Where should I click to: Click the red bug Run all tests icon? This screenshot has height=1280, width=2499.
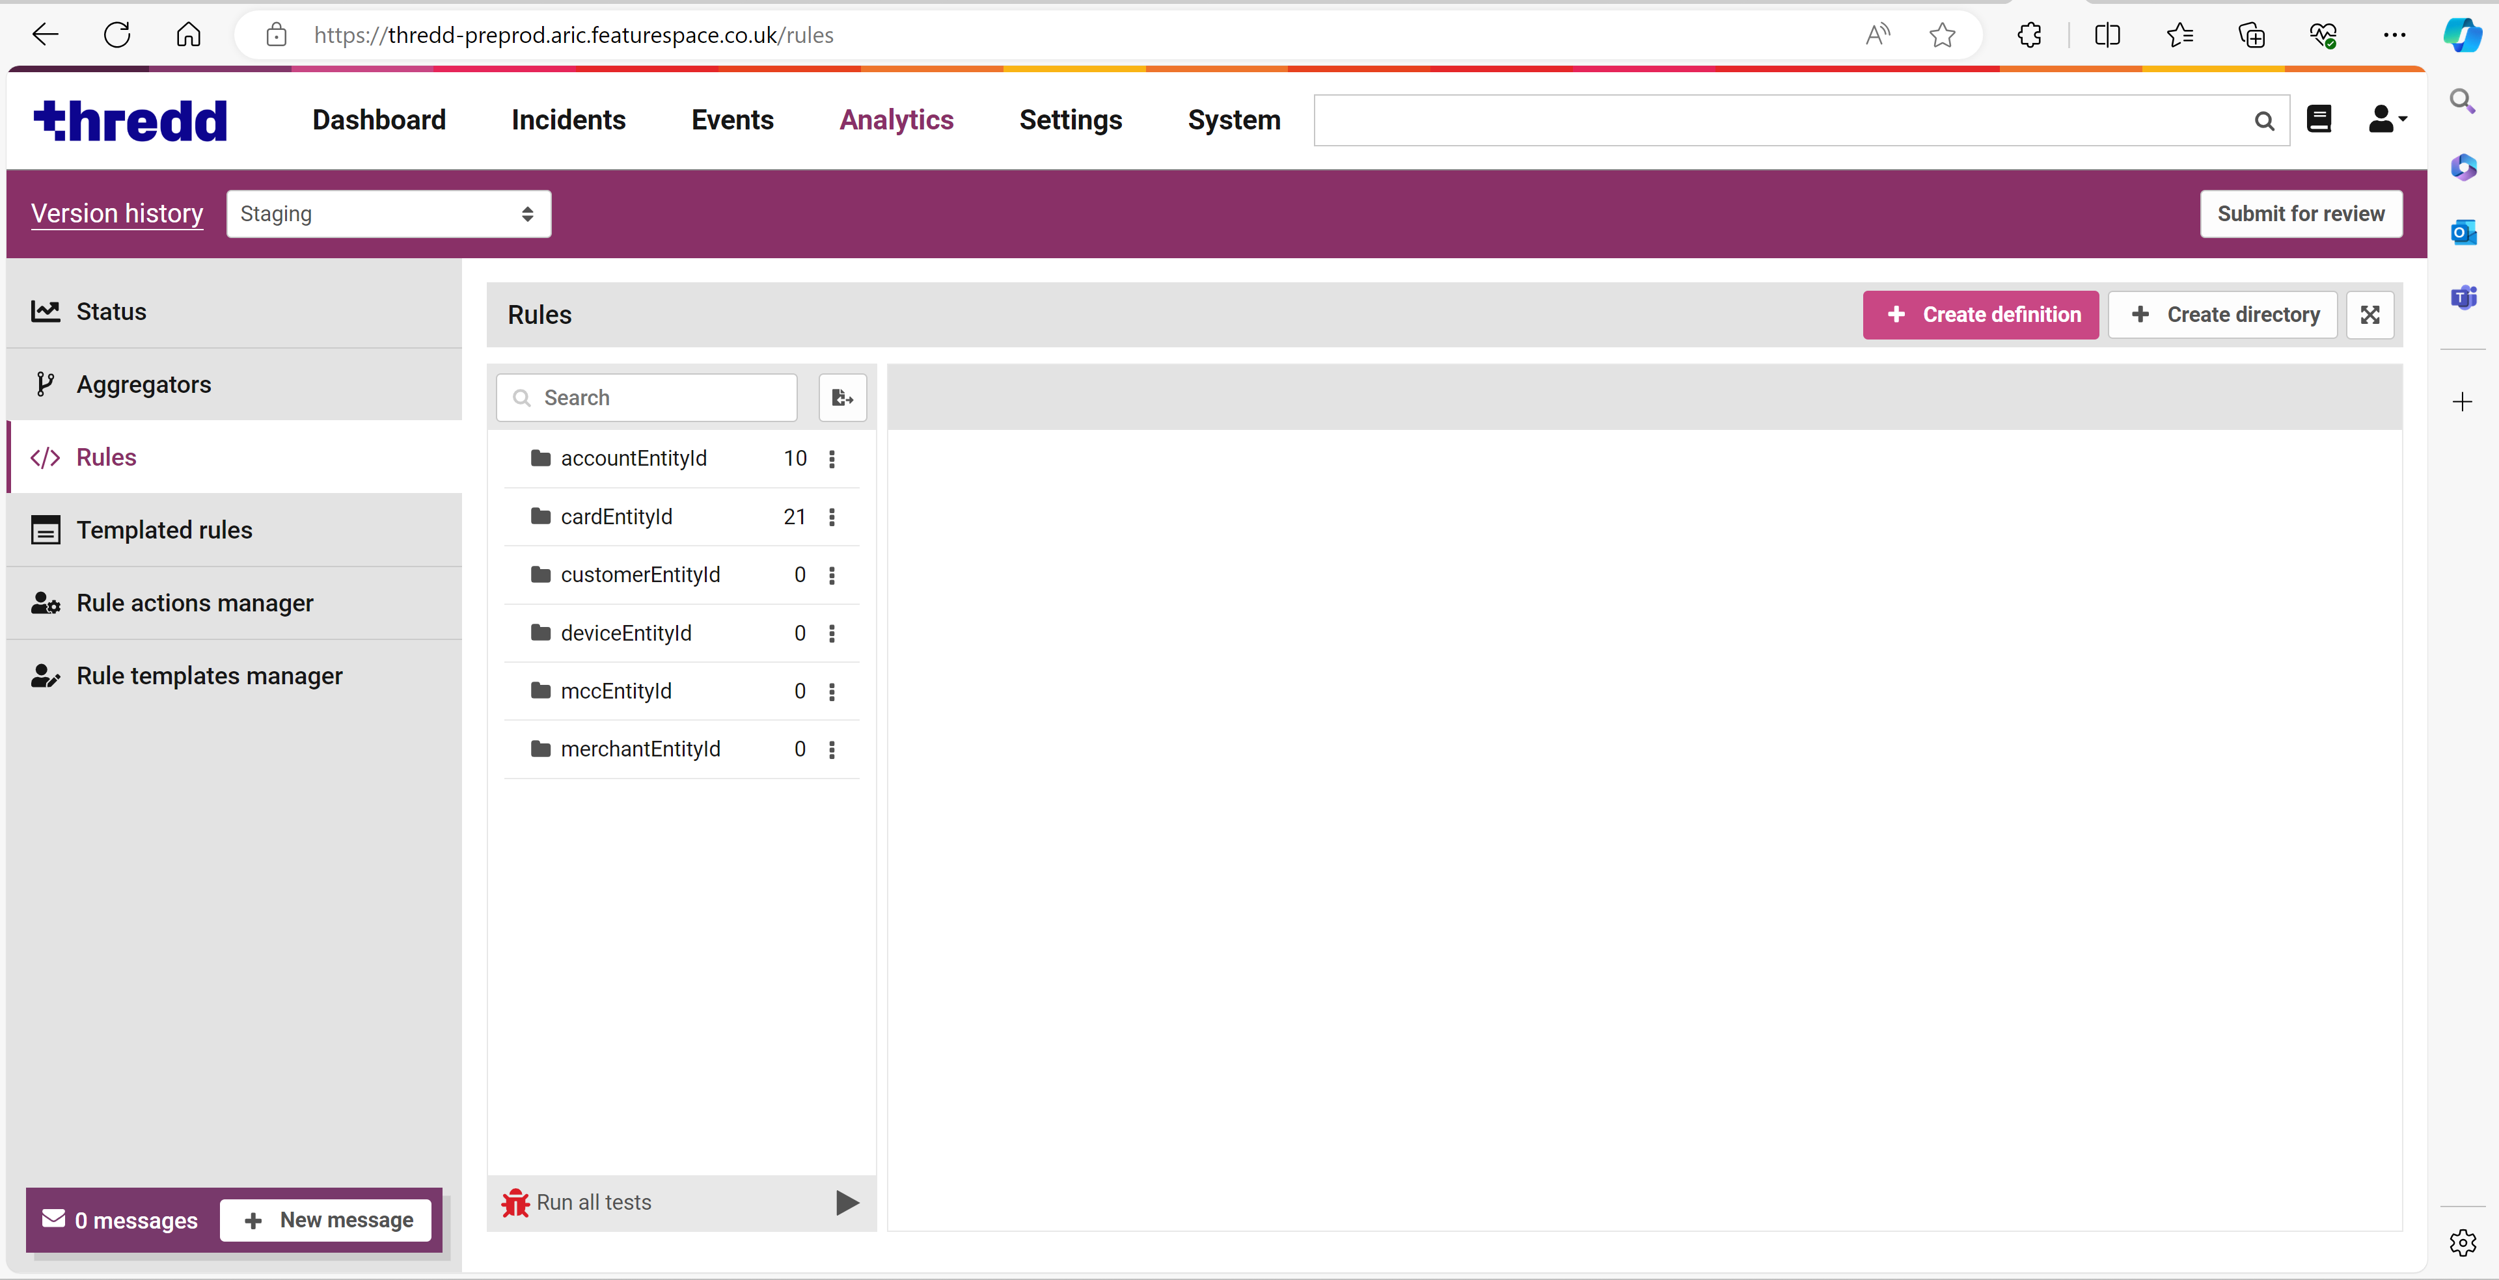515,1203
